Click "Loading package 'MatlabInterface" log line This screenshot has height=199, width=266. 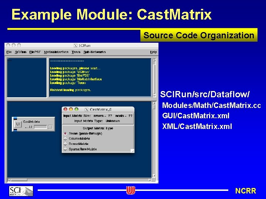coord(76,79)
